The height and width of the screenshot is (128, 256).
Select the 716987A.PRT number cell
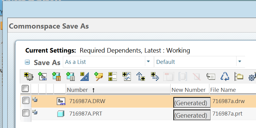pyautogui.click(x=86, y=114)
